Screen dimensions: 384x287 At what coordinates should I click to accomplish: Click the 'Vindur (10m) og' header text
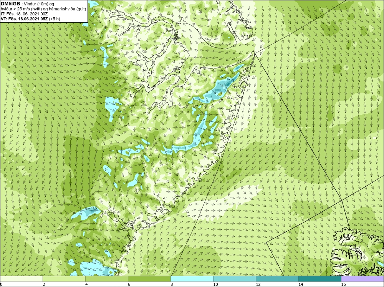40,4
